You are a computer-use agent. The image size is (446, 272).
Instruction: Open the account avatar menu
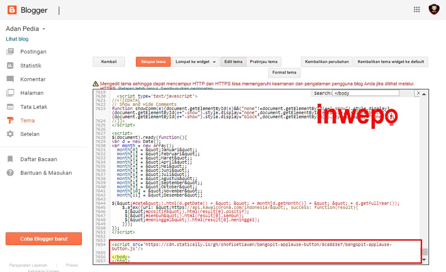click(x=434, y=10)
